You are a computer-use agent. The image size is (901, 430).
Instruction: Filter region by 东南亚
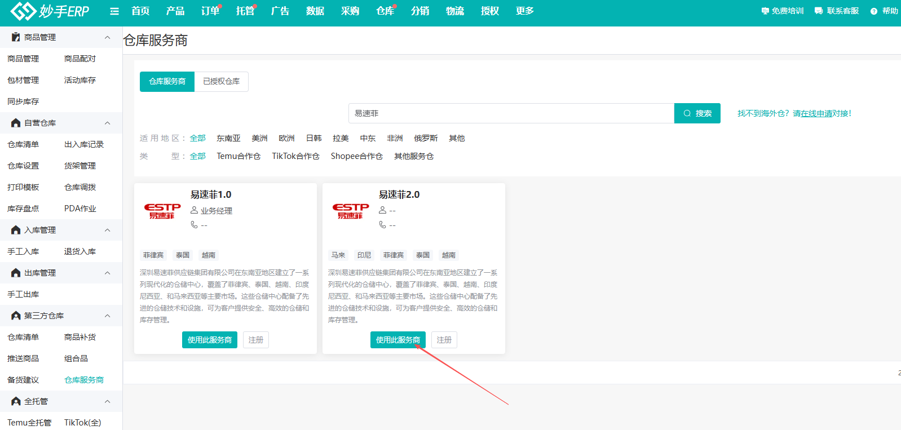pyautogui.click(x=228, y=138)
